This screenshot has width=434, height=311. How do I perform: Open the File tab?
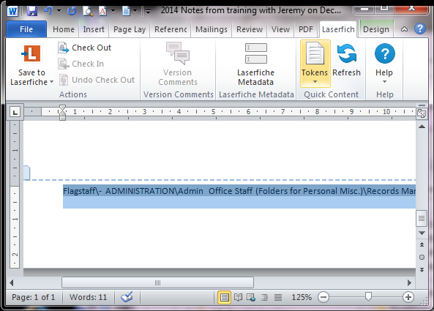pos(26,29)
